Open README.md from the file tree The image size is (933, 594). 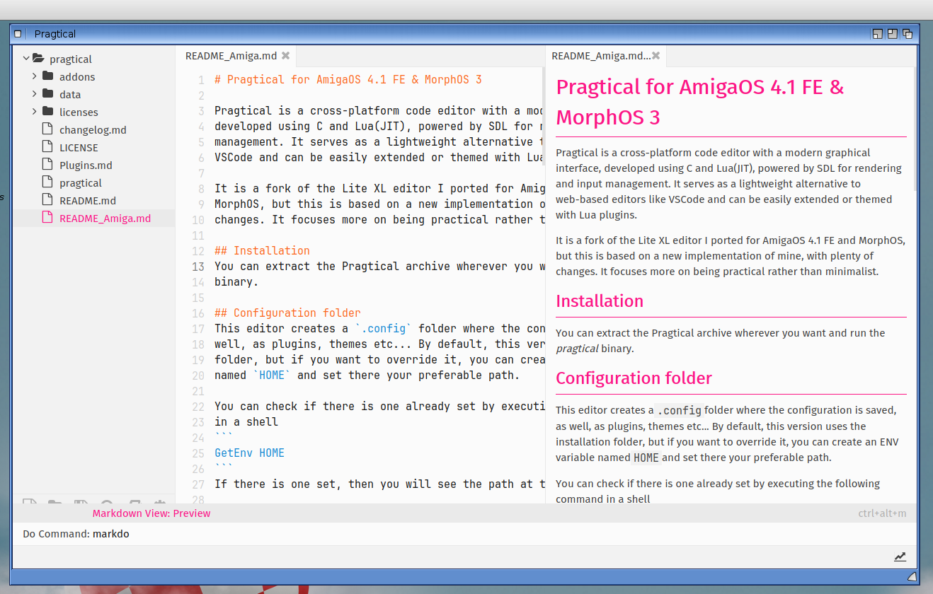point(88,200)
